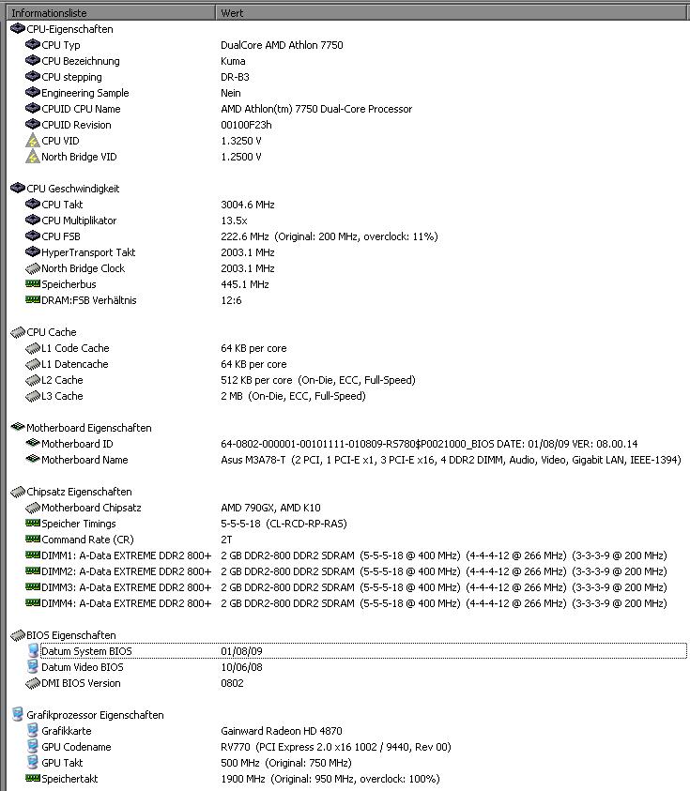This screenshot has height=791, width=690.
Task: Click the DRAM:FSB Verhältnis memory icon
Action: tap(32, 300)
